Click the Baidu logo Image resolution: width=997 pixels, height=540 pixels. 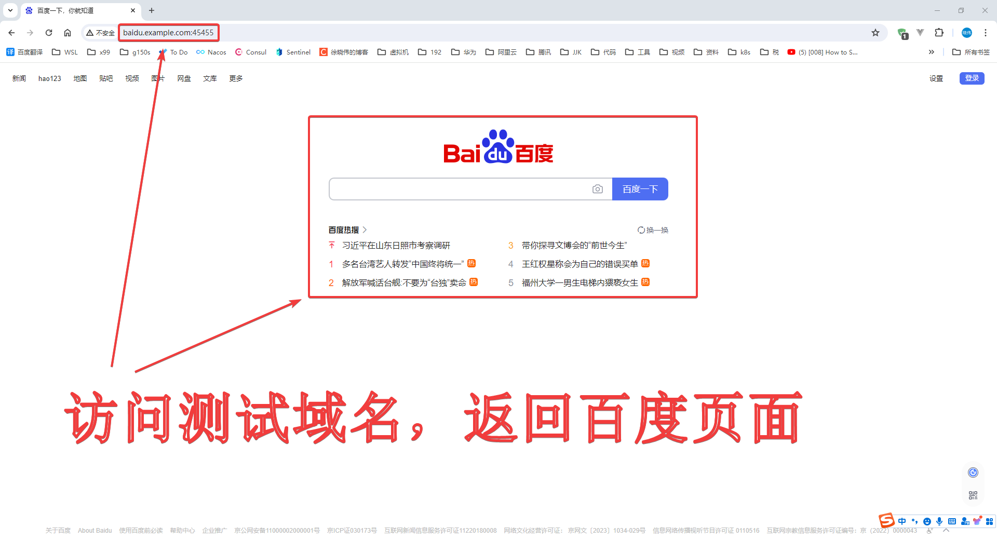click(498, 147)
